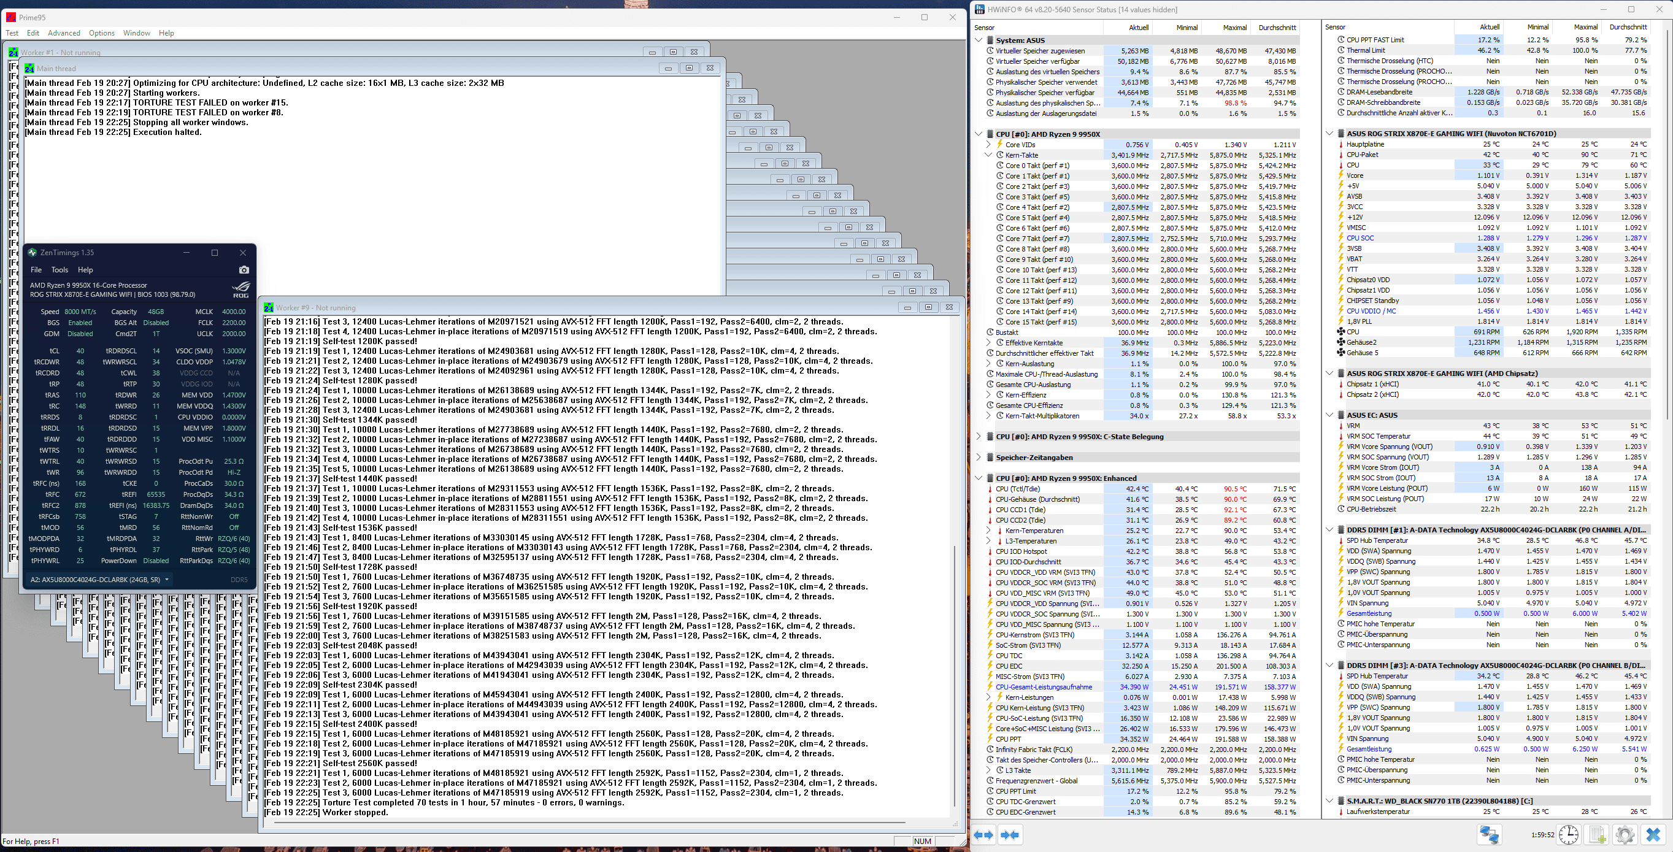Screen dimensions: 1673x852
Task: Collapse the System: ASUS sensor group
Action: [979, 40]
